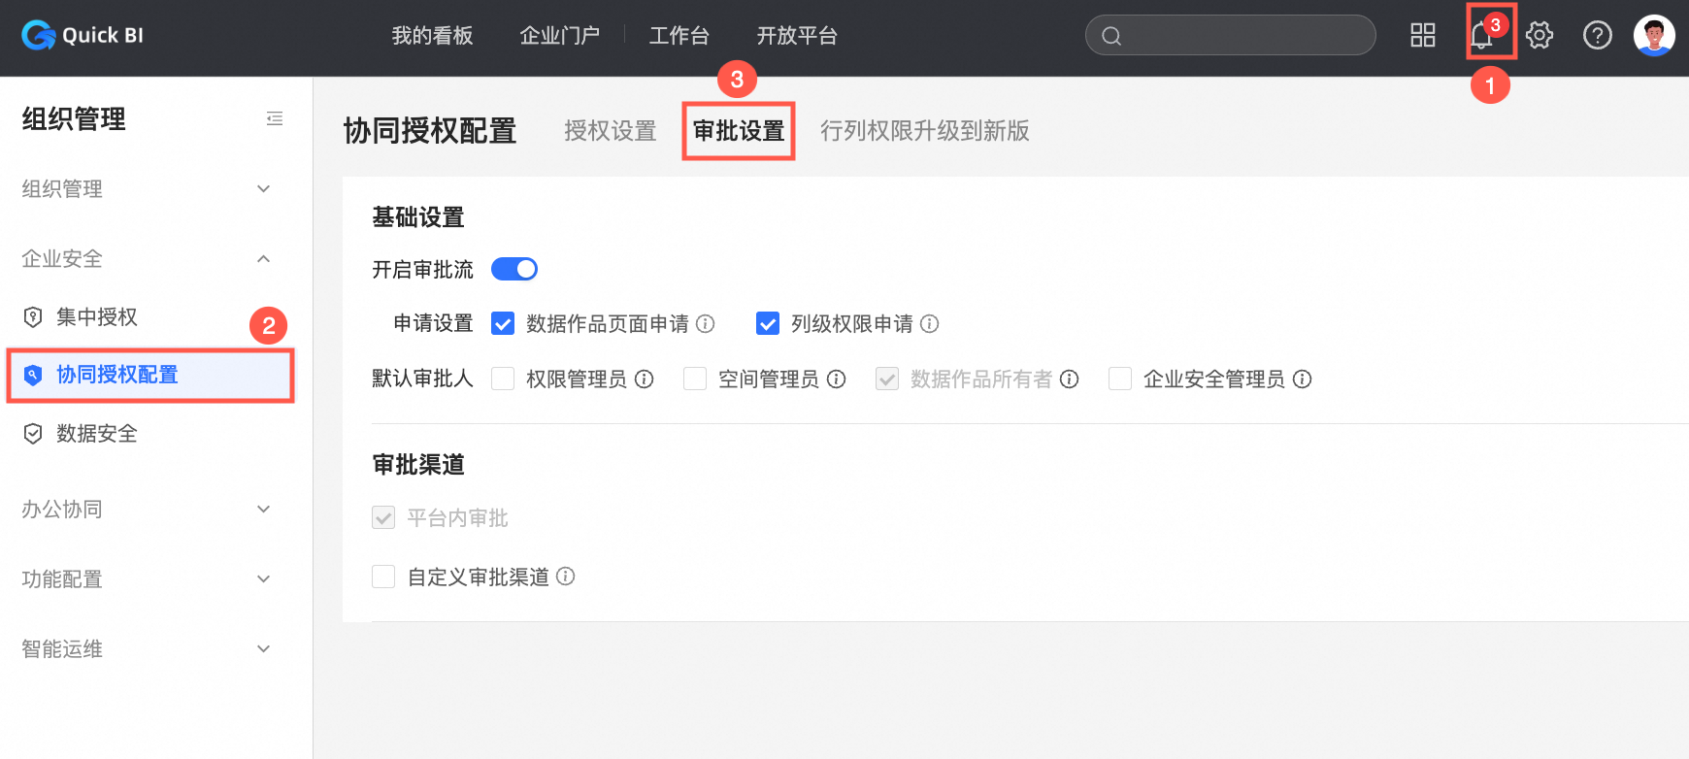Select 协同授权配置 in the sidebar
1689x759 pixels.
click(149, 375)
